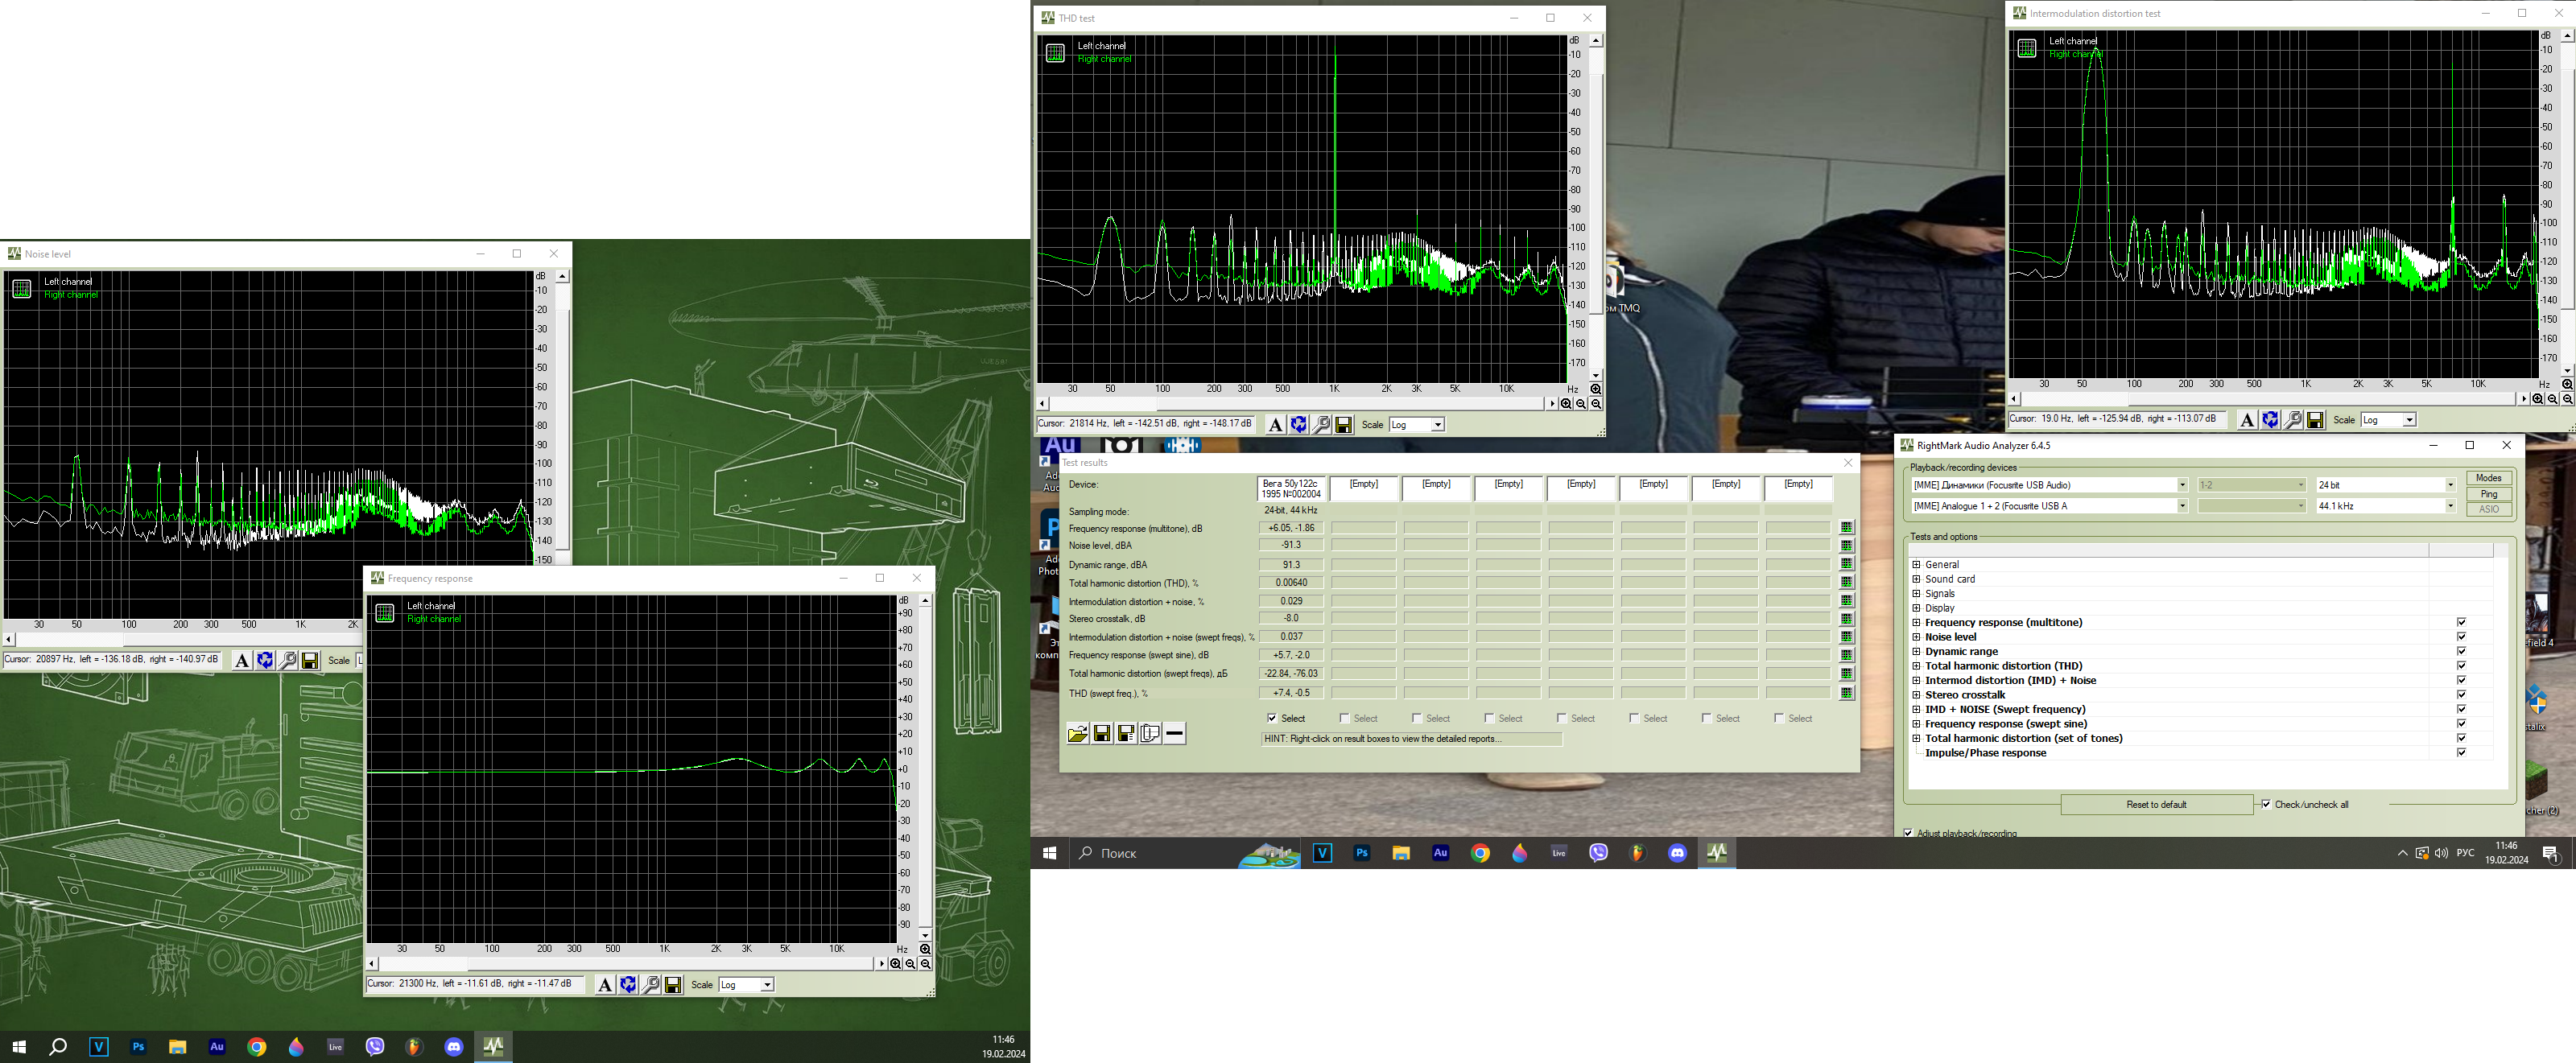
Task: Open results file in Test results window
Action: [1077, 734]
